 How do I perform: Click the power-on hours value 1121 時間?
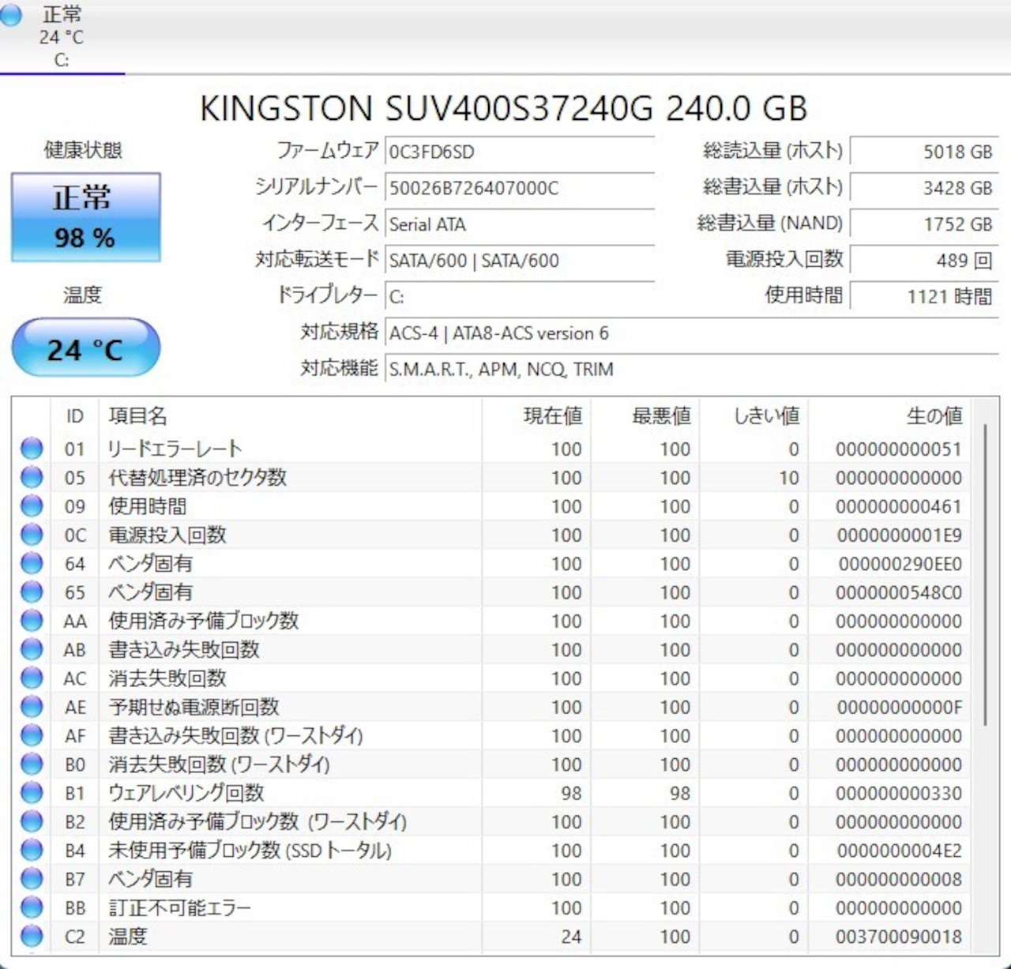[x=924, y=297]
